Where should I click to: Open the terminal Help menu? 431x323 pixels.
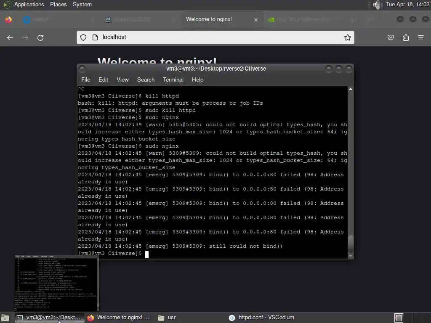(x=197, y=79)
